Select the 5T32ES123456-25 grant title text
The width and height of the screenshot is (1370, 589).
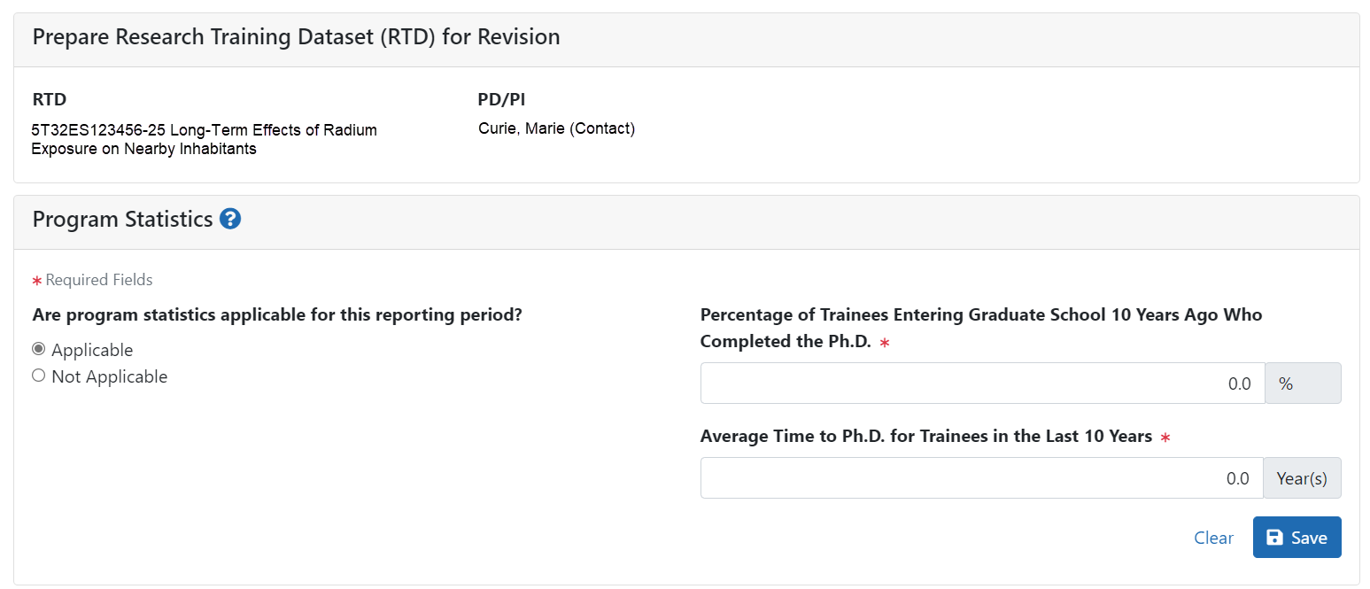pyautogui.click(x=204, y=139)
